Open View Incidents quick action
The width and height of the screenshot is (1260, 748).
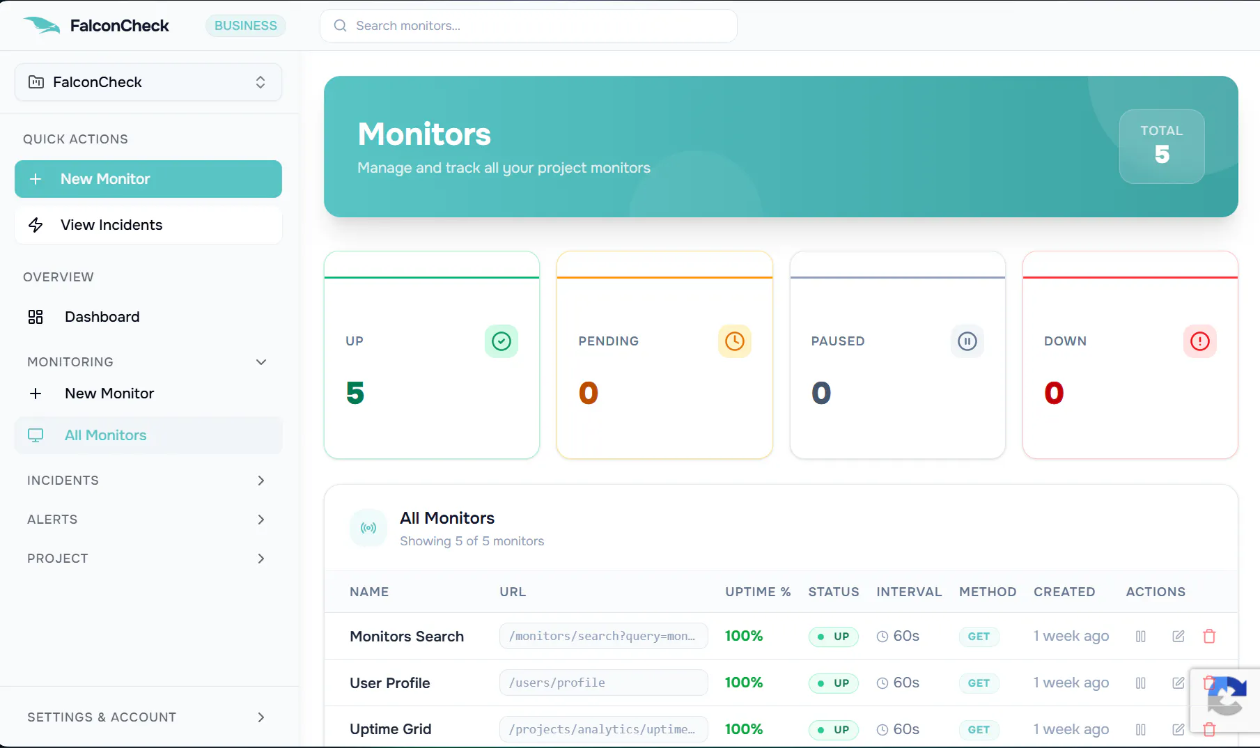[148, 225]
